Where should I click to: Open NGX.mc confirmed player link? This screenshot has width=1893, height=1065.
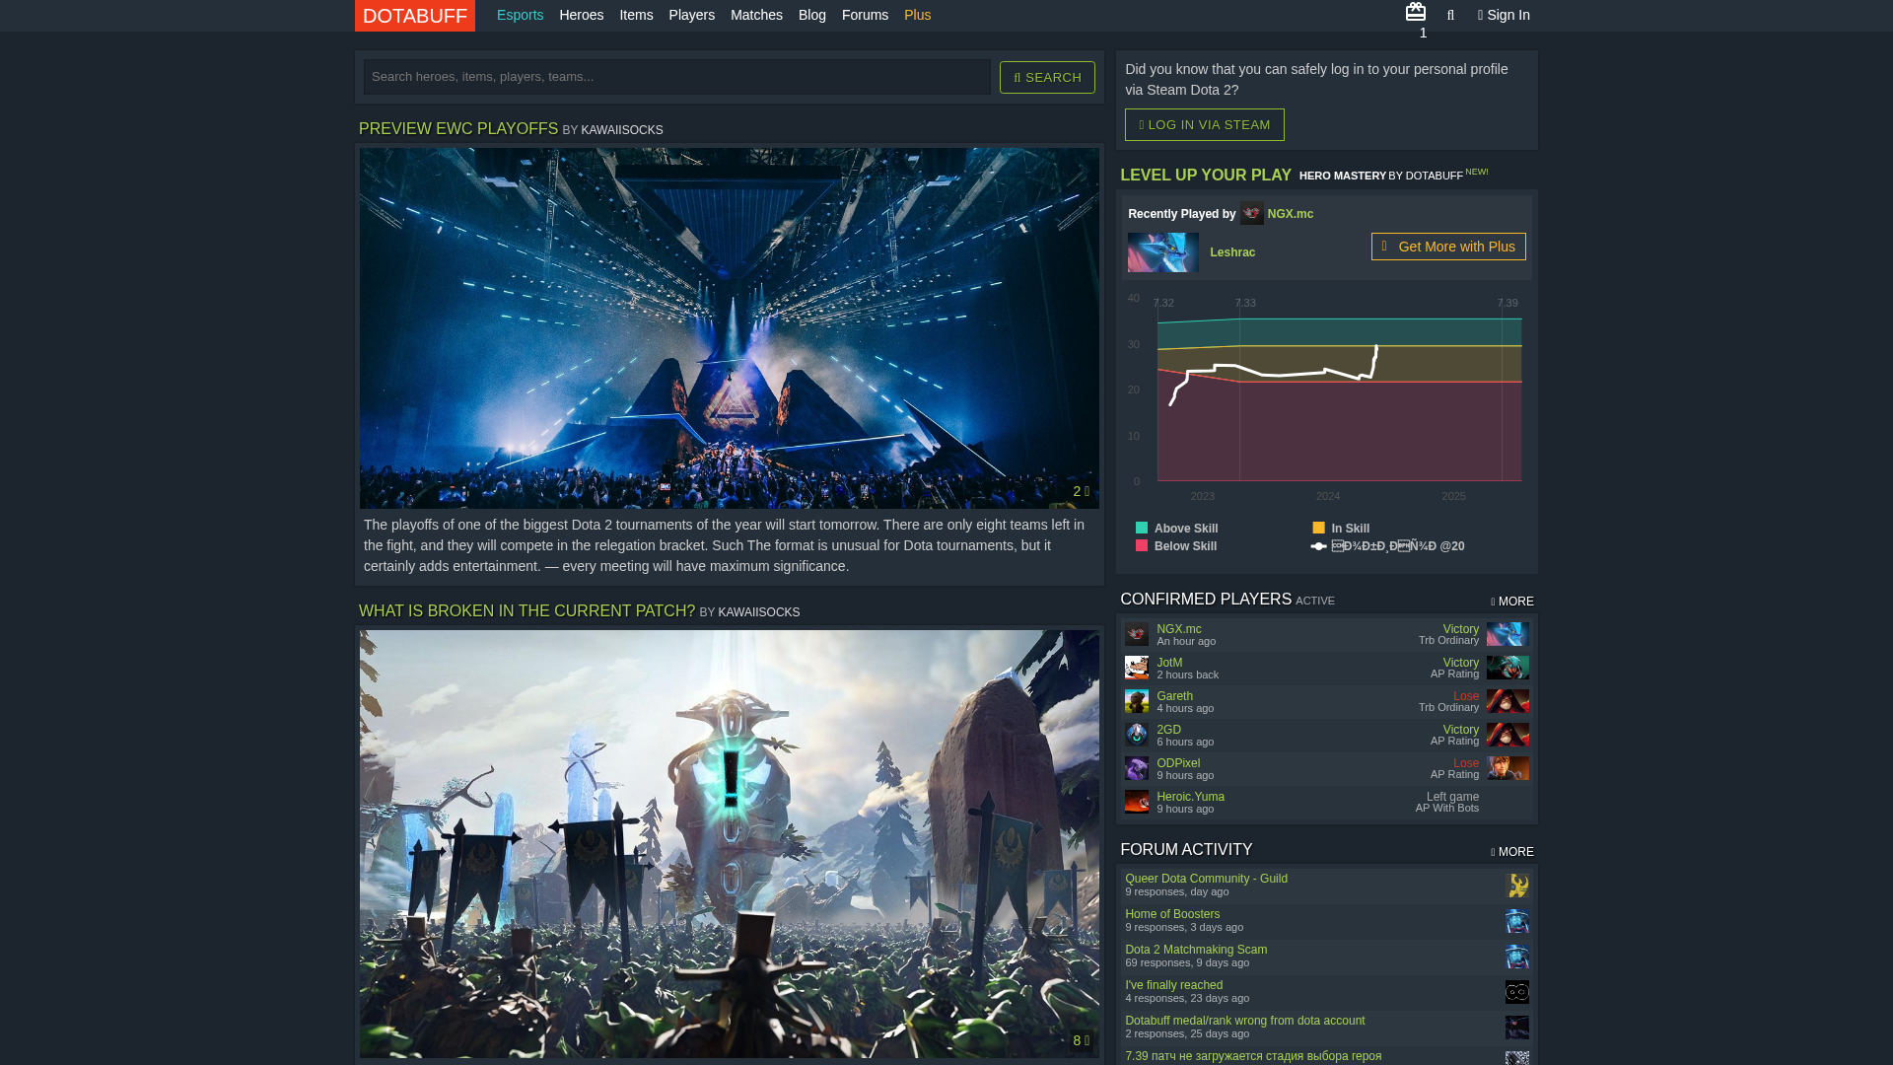coord(1178,629)
